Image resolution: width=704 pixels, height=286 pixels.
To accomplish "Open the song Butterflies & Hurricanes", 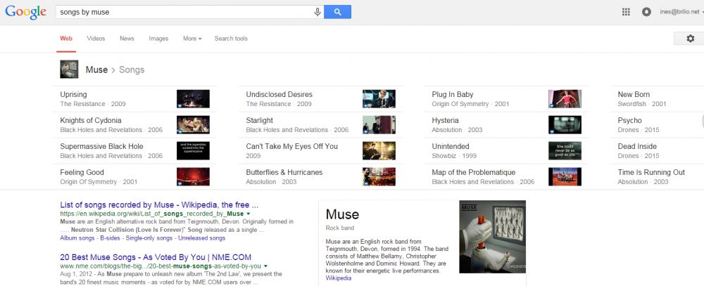I will point(284,172).
